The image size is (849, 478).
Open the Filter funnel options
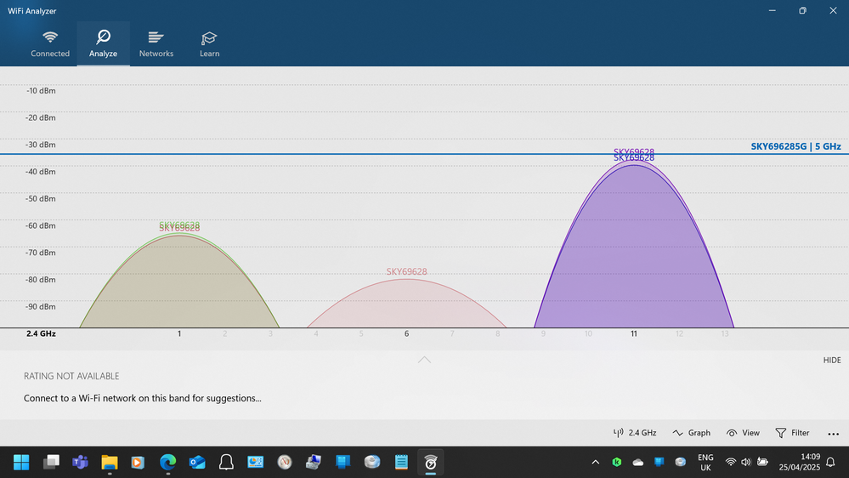pos(792,433)
